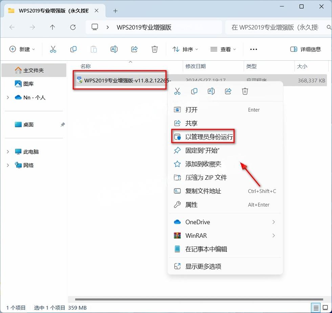Open the 查看 view dropdown
332x313 pixels.
coord(223,49)
